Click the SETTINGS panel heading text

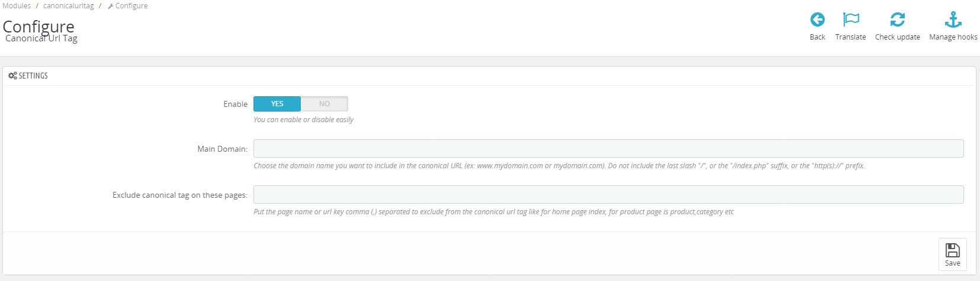[x=33, y=76]
